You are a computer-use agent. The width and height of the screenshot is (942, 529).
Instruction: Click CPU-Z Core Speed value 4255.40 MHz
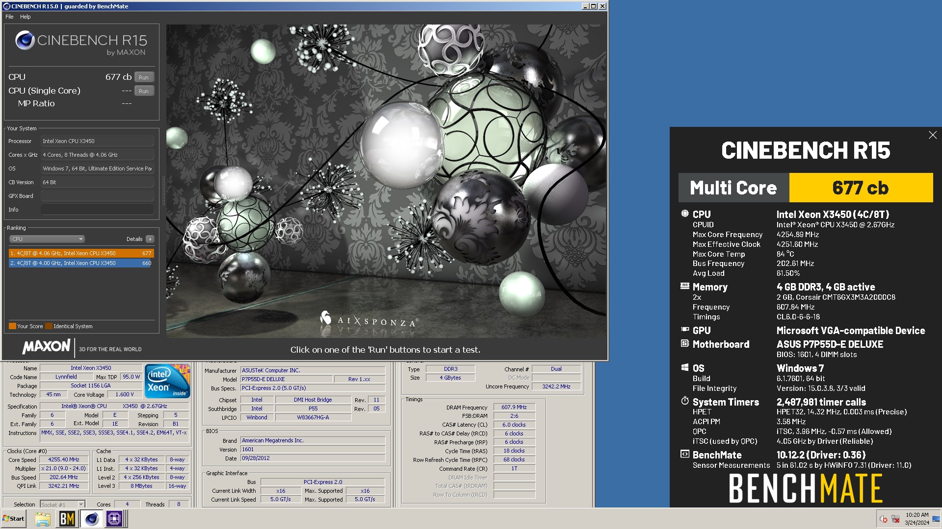(x=64, y=460)
